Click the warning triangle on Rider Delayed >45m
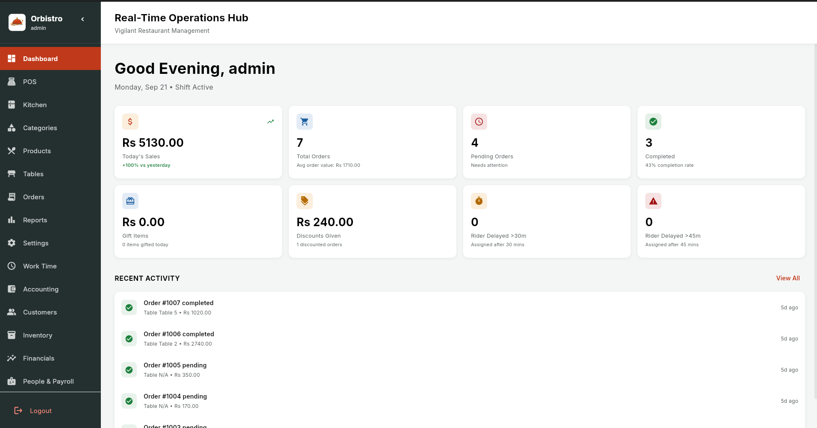 [653, 201]
